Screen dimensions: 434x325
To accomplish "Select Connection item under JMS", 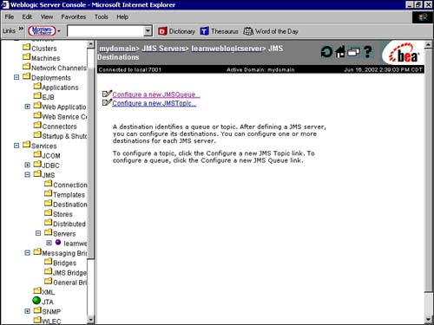I will click(69, 185).
